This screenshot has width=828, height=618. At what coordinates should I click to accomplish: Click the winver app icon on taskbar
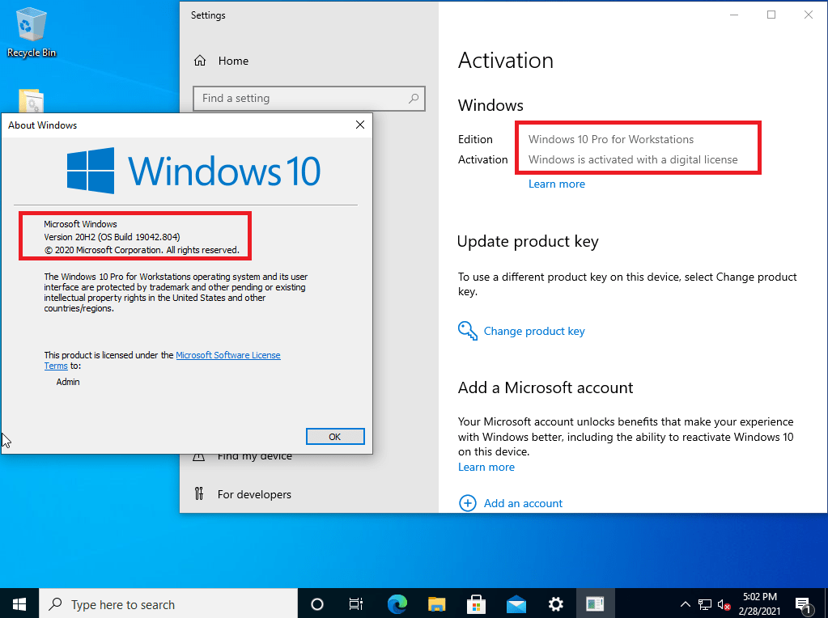[595, 603]
